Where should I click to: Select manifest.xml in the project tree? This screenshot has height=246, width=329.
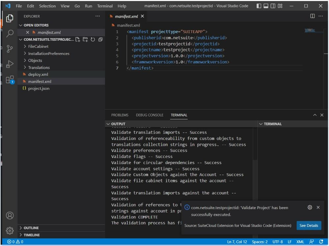coord(61,81)
